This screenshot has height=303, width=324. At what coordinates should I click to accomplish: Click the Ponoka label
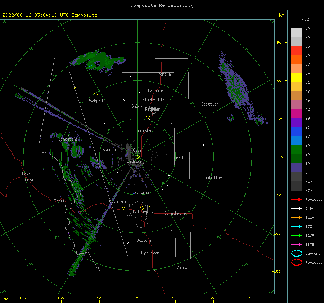[x=164, y=74]
